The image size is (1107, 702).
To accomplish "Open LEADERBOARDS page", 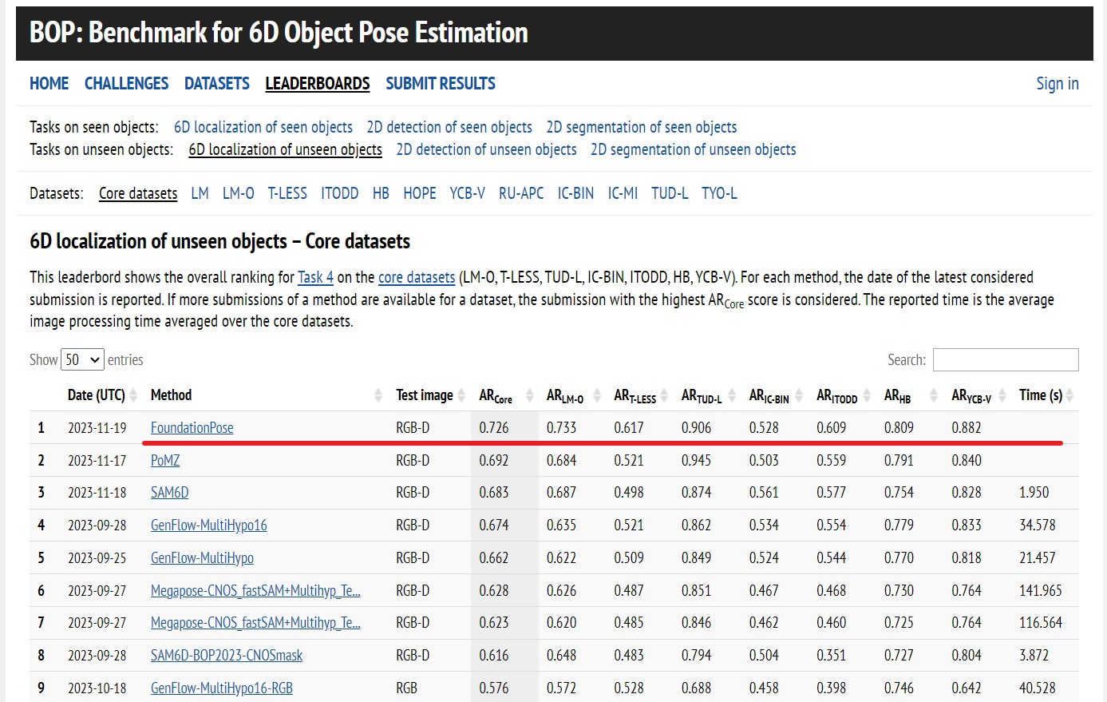I will (x=318, y=83).
